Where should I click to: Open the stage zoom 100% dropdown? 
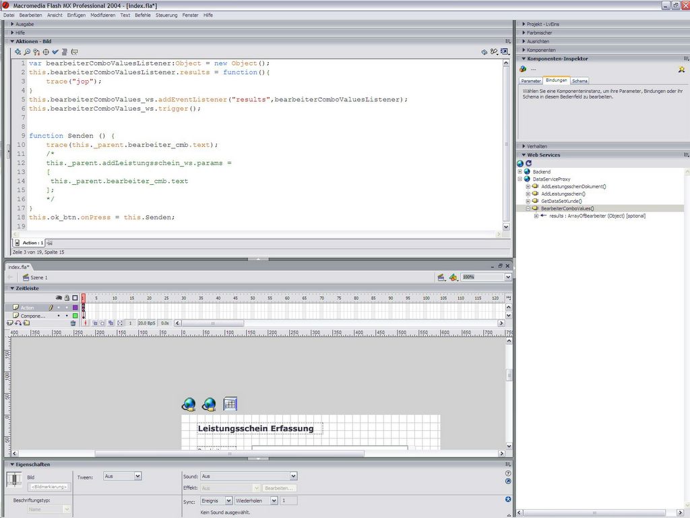click(x=508, y=277)
